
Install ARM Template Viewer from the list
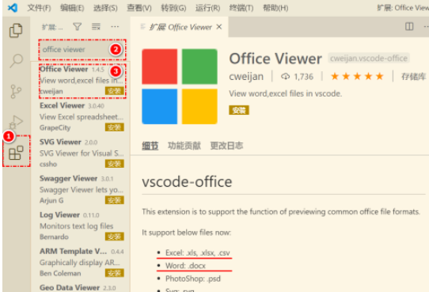click(114, 273)
